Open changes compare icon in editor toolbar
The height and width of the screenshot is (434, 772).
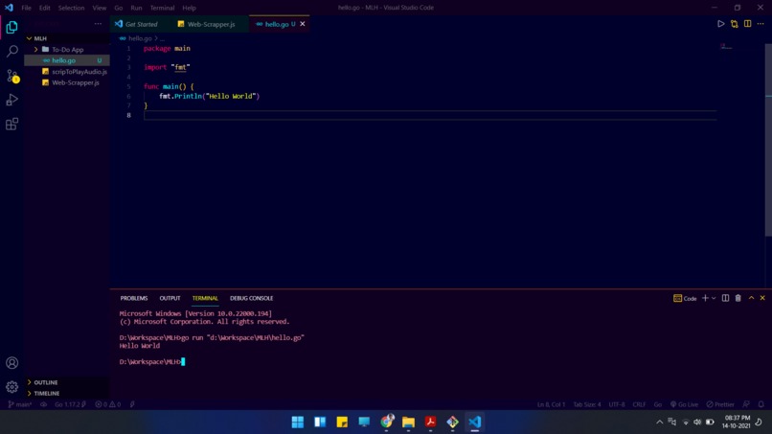click(734, 24)
